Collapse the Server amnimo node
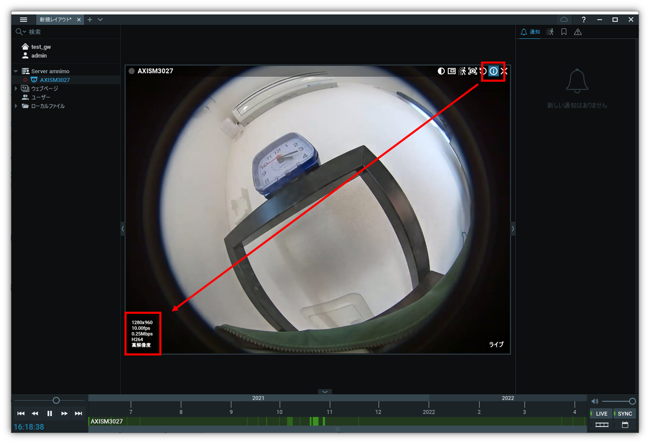650x444 pixels. (x=16, y=71)
